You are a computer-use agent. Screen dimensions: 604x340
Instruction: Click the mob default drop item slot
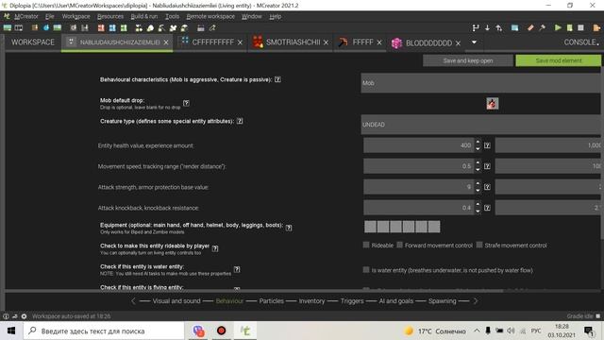click(493, 103)
